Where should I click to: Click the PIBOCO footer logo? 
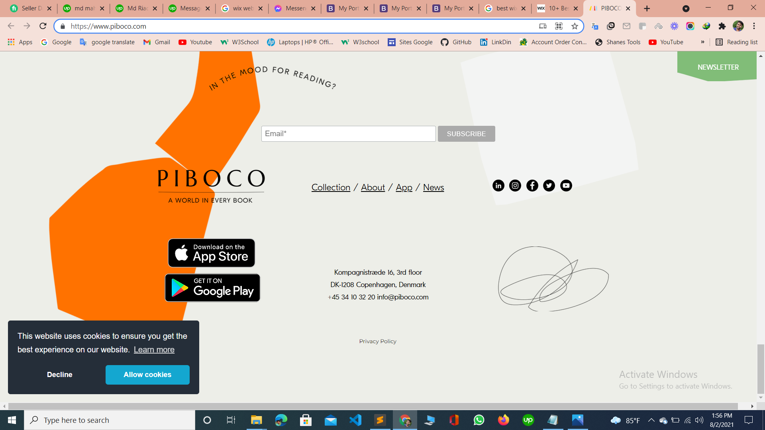click(211, 186)
